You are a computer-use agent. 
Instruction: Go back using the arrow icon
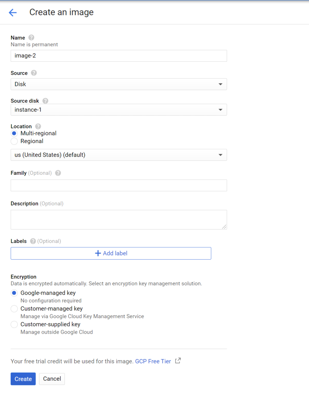tap(13, 12)
